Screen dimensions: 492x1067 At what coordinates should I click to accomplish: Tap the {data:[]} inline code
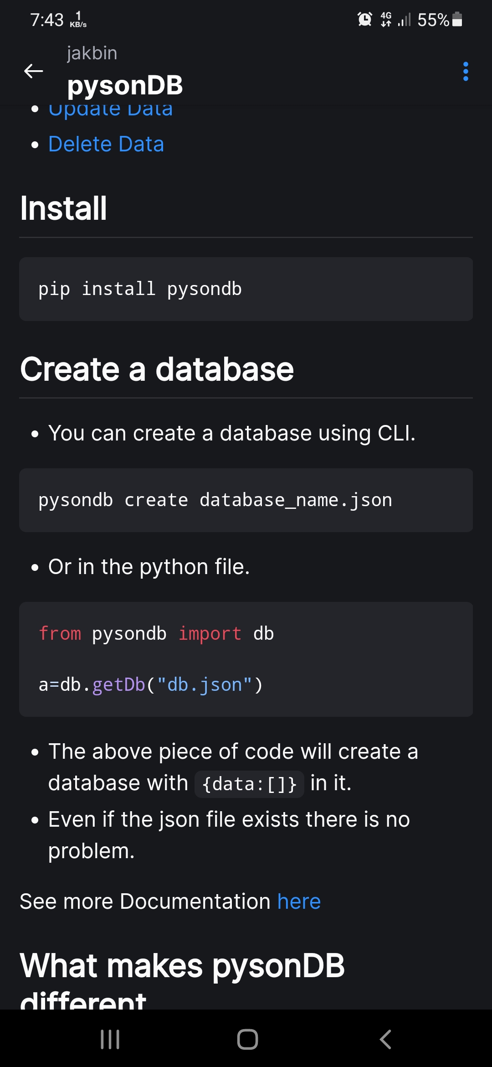coord(249,784)
